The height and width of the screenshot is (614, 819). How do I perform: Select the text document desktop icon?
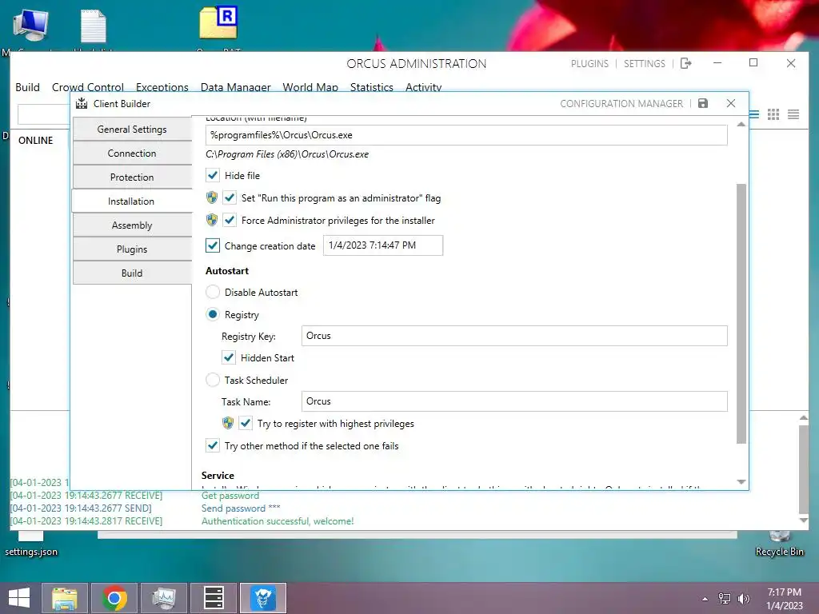94,26
